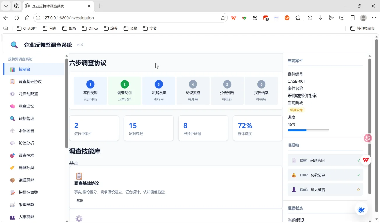This screenshot has height=223, width=380.
Task: Click the 证据收集 stage badge
Action: coord(296,110)
